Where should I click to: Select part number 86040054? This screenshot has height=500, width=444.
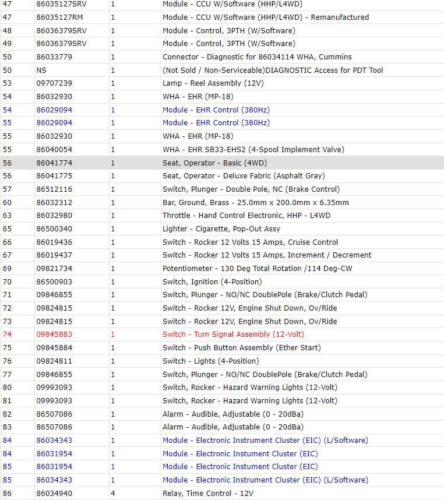(54, 150)
